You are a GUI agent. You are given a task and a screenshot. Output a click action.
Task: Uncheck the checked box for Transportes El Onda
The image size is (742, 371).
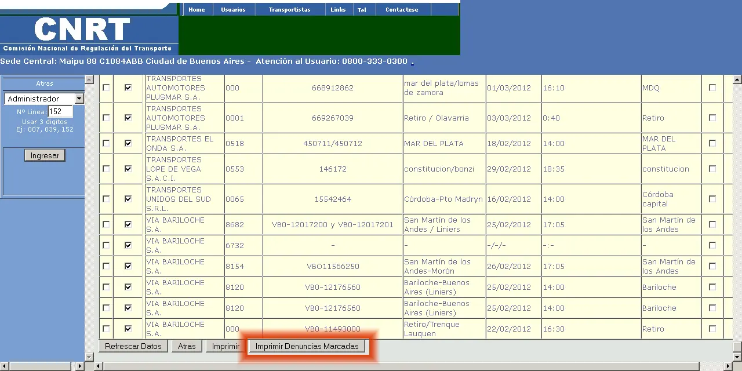pyautogui.click(x=128, y=143)
